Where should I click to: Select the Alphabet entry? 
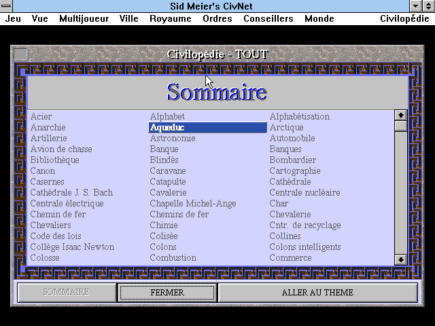(x=167, y=116)
